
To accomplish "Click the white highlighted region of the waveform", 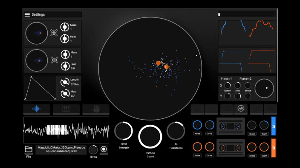I will (x=57, y=130).
